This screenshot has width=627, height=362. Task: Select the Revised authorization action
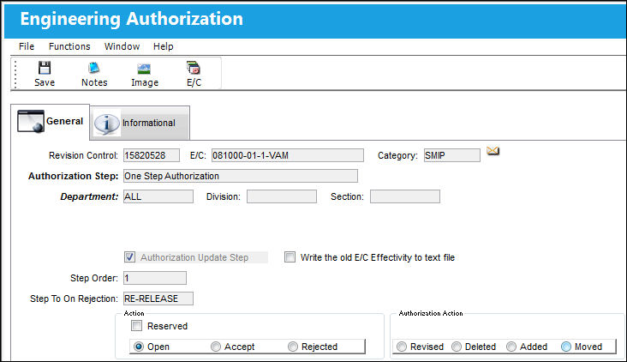pyautogui.click(x=402, y=347)
